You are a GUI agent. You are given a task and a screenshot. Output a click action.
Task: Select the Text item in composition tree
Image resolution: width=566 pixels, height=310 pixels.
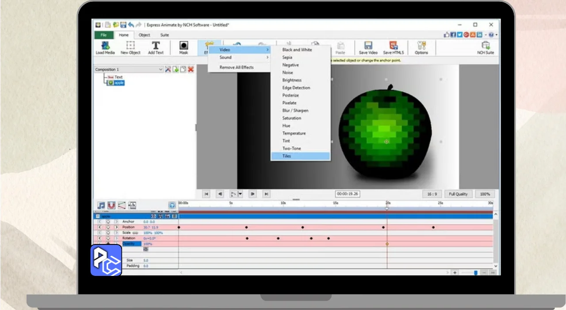(119, 77)
